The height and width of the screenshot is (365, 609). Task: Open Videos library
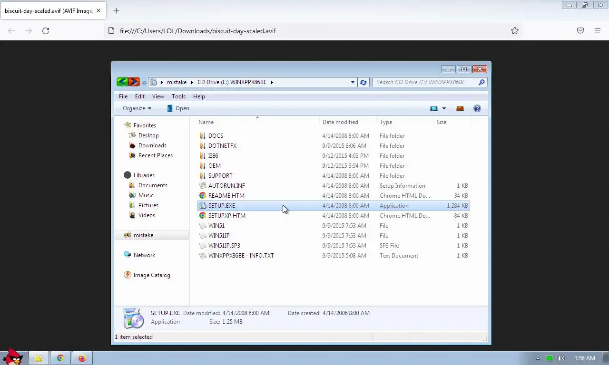(147, 215)
